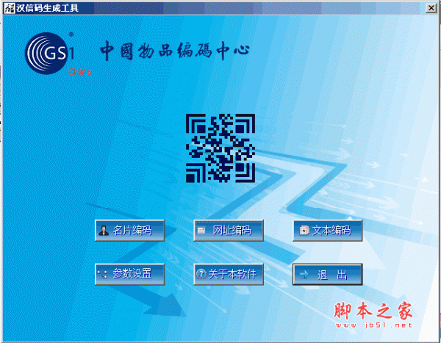Click the app icon in title bar
The image size is (441, 343).
click(x=9, y=8)
